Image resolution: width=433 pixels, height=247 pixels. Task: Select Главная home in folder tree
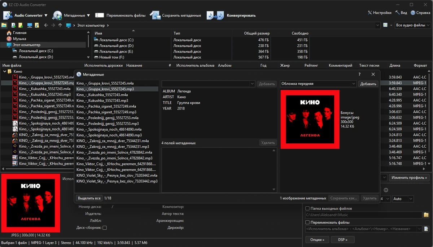pos(20,33)
